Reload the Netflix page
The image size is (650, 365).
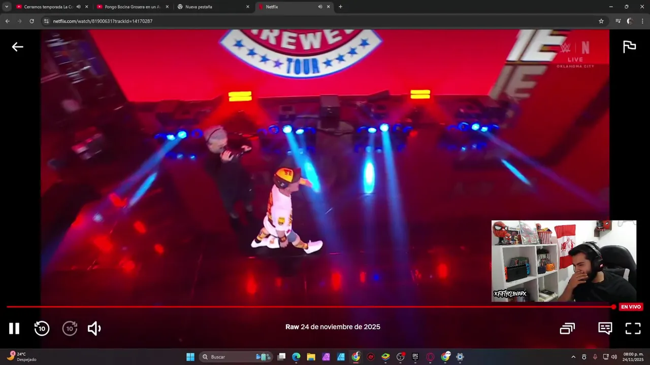coord(31,21)
